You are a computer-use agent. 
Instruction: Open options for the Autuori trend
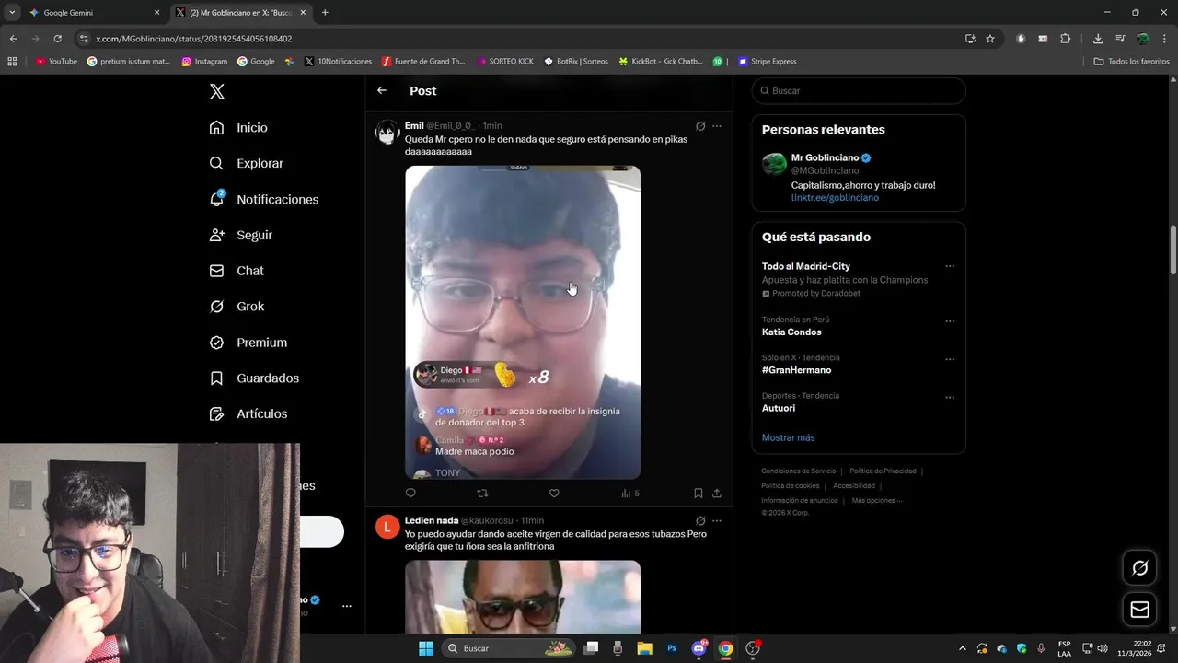950,397
